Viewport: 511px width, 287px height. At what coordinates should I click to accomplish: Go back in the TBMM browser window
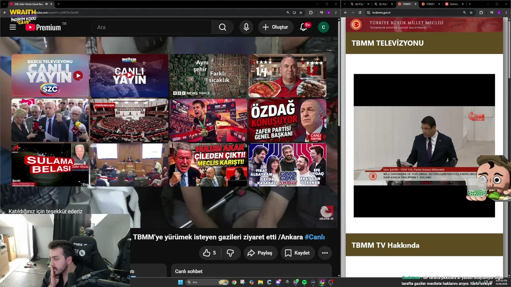[346, 12]
